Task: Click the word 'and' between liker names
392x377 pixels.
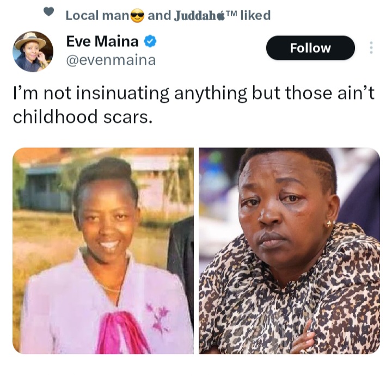Action: click(x=159, y=15)
